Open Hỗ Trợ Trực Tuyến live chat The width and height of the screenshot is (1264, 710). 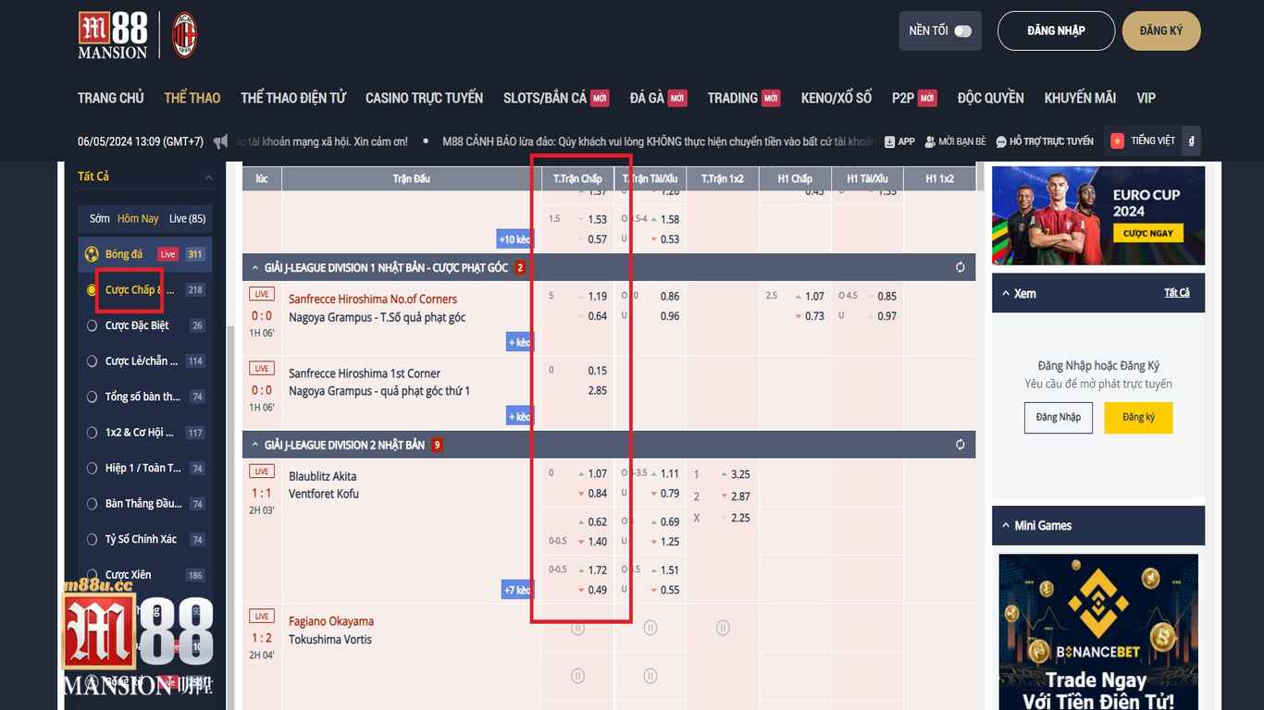coord(1045,141)
